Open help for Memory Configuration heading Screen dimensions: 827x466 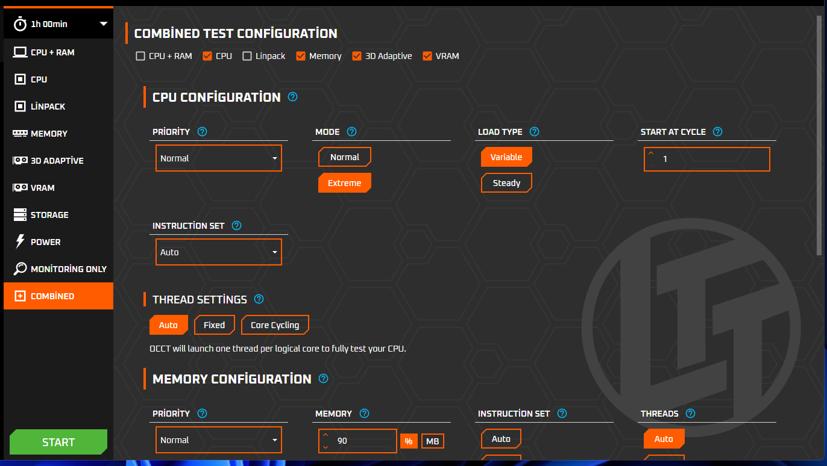(x=323, y=378)
